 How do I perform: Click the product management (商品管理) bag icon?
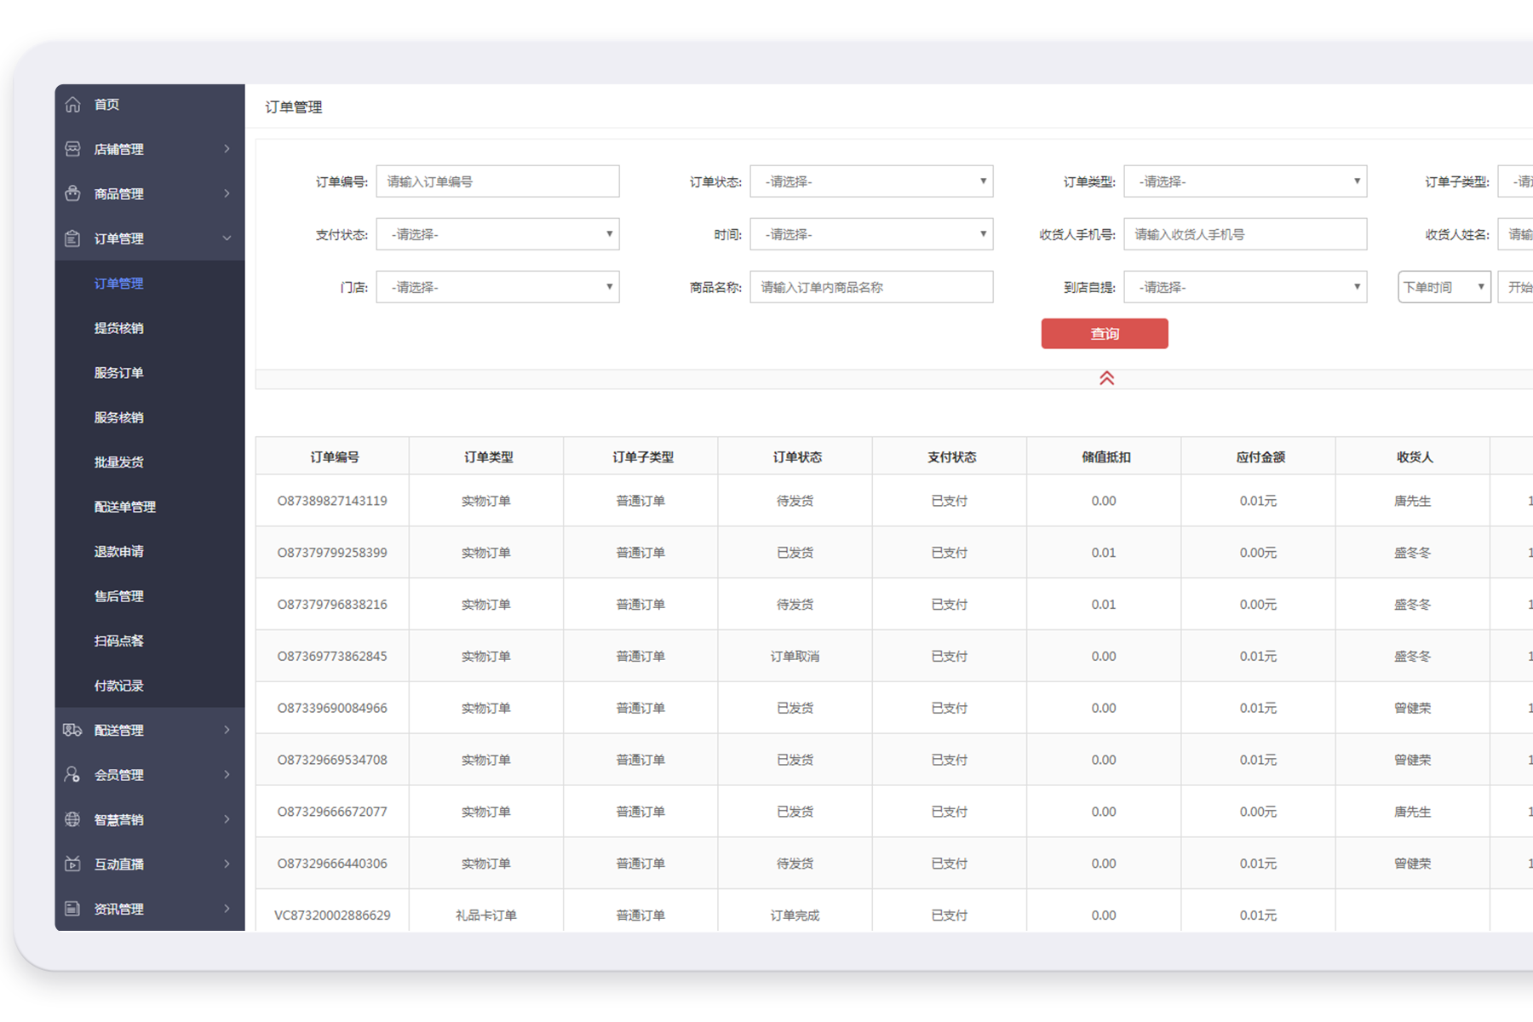pyautogui.click(x=73, y=194)
